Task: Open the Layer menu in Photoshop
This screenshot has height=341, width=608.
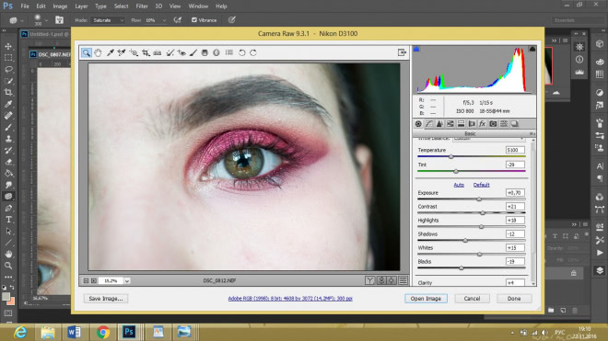Action: pyautogui.click(x=81, y=6)
